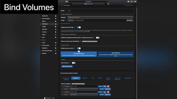Click the Events history icon
The height and width of the screenshot is (99, 177).
[56, 35]
